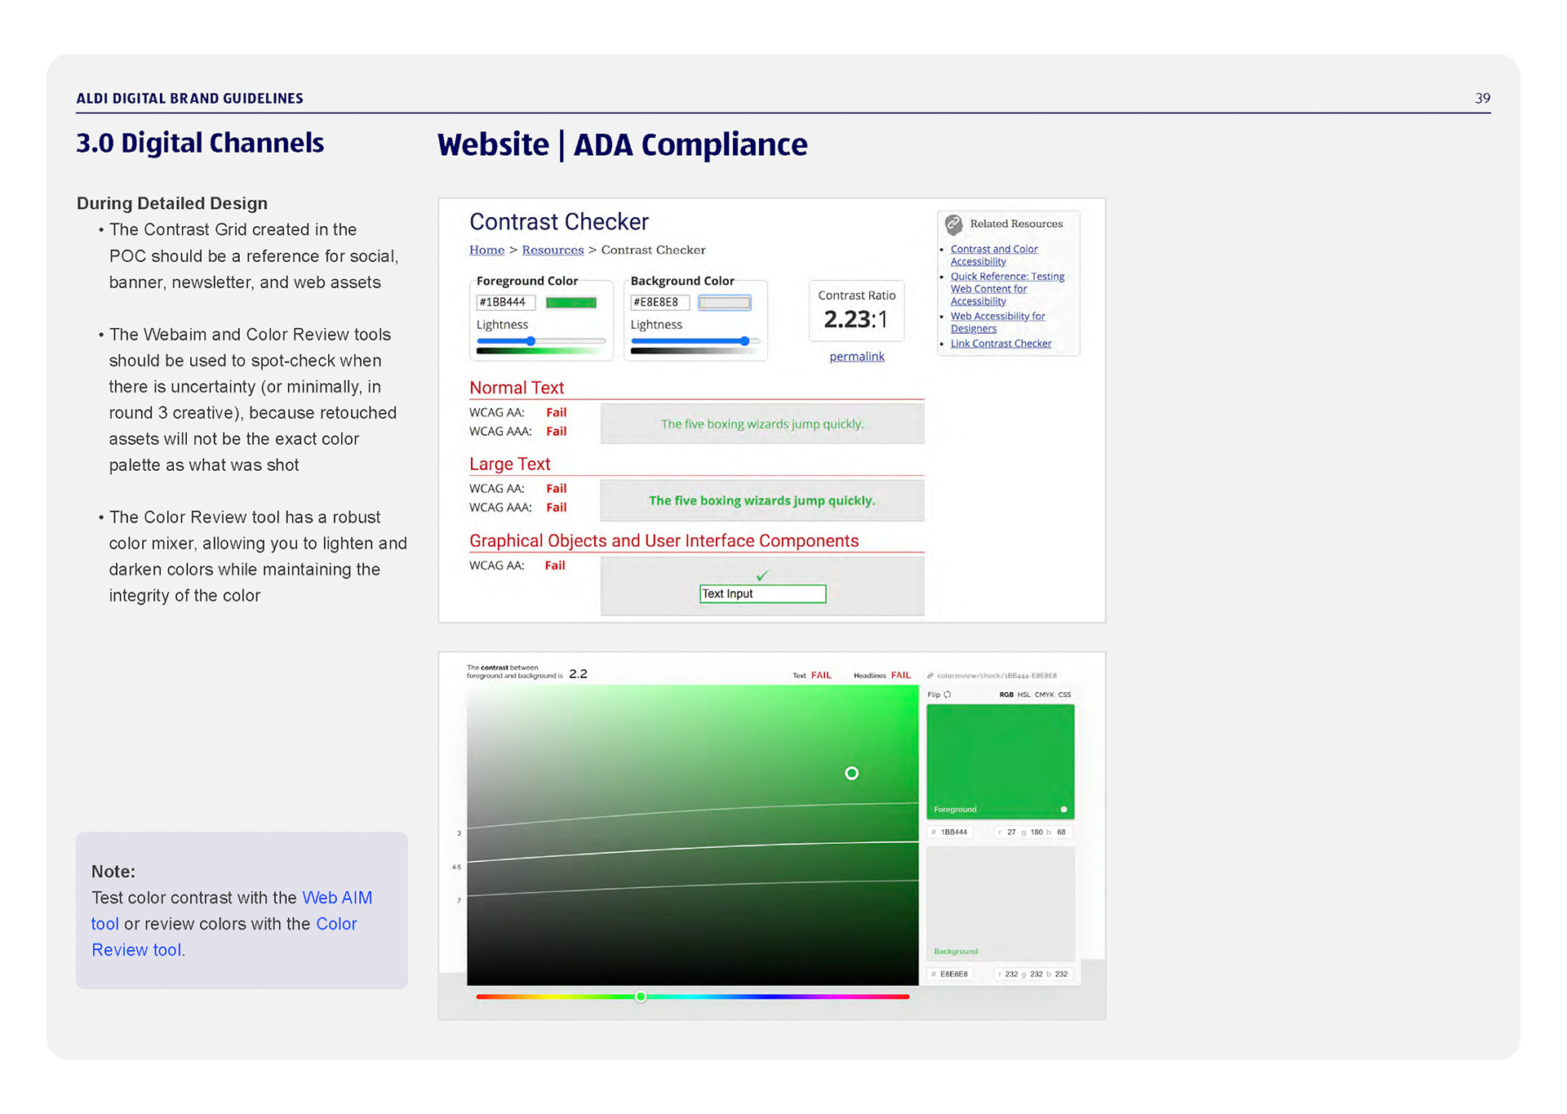Click the Foreground Color hex input field
This screenshot has height=1114, width=1567.
point(505,303)
